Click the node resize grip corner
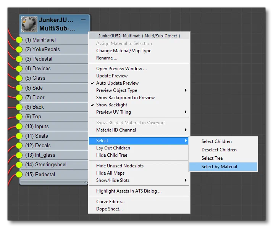Screen dimensions: 273x228 (x=85, y=182)
